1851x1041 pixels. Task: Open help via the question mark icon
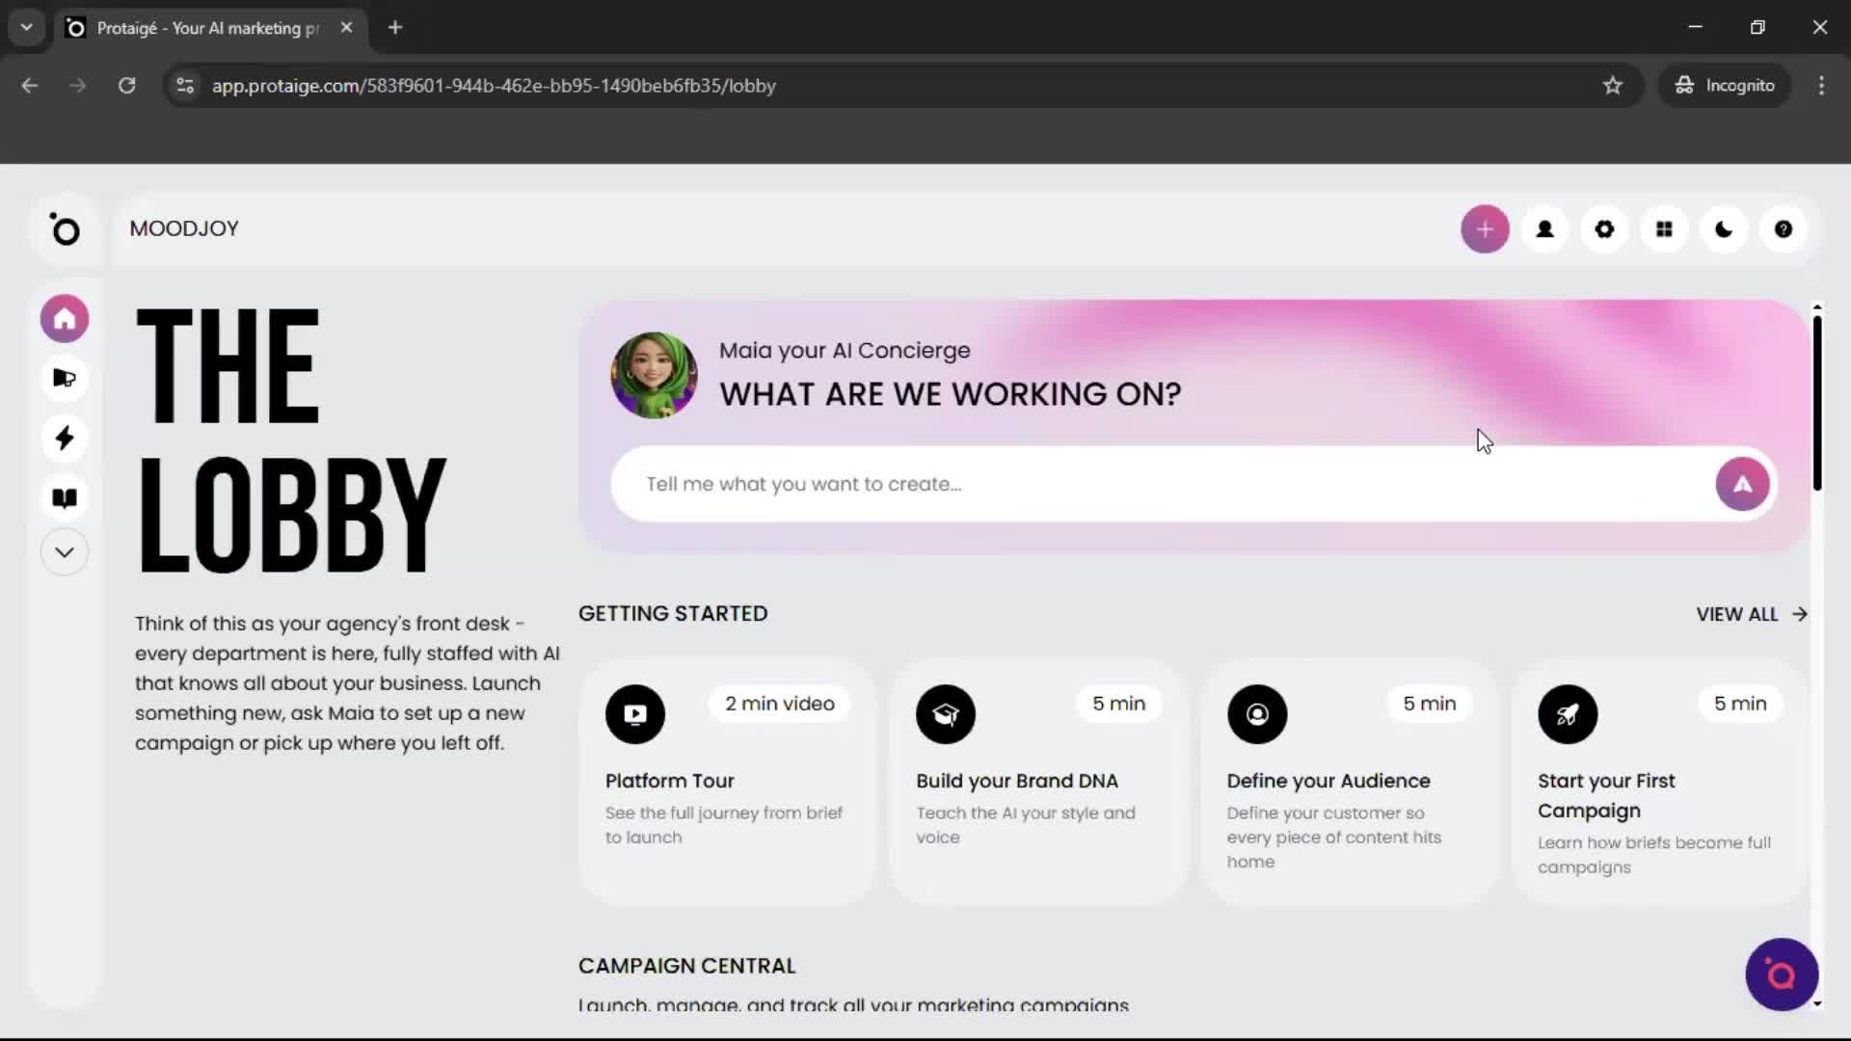pyautogui.click(x=1784, y=229)
